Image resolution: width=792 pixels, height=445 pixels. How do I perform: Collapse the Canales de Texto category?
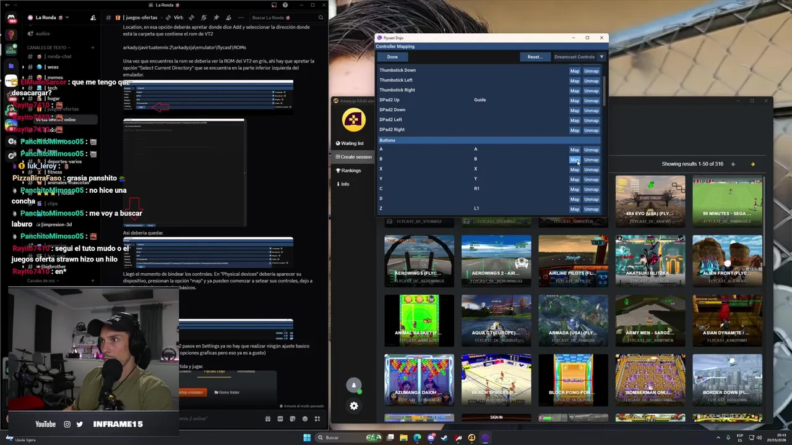click(48, 48)
